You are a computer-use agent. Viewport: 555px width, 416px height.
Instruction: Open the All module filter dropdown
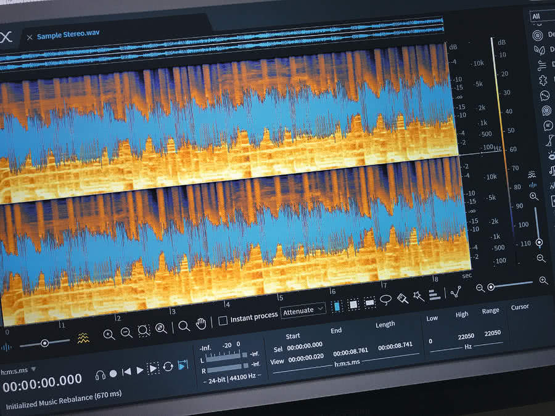(542, 16)
